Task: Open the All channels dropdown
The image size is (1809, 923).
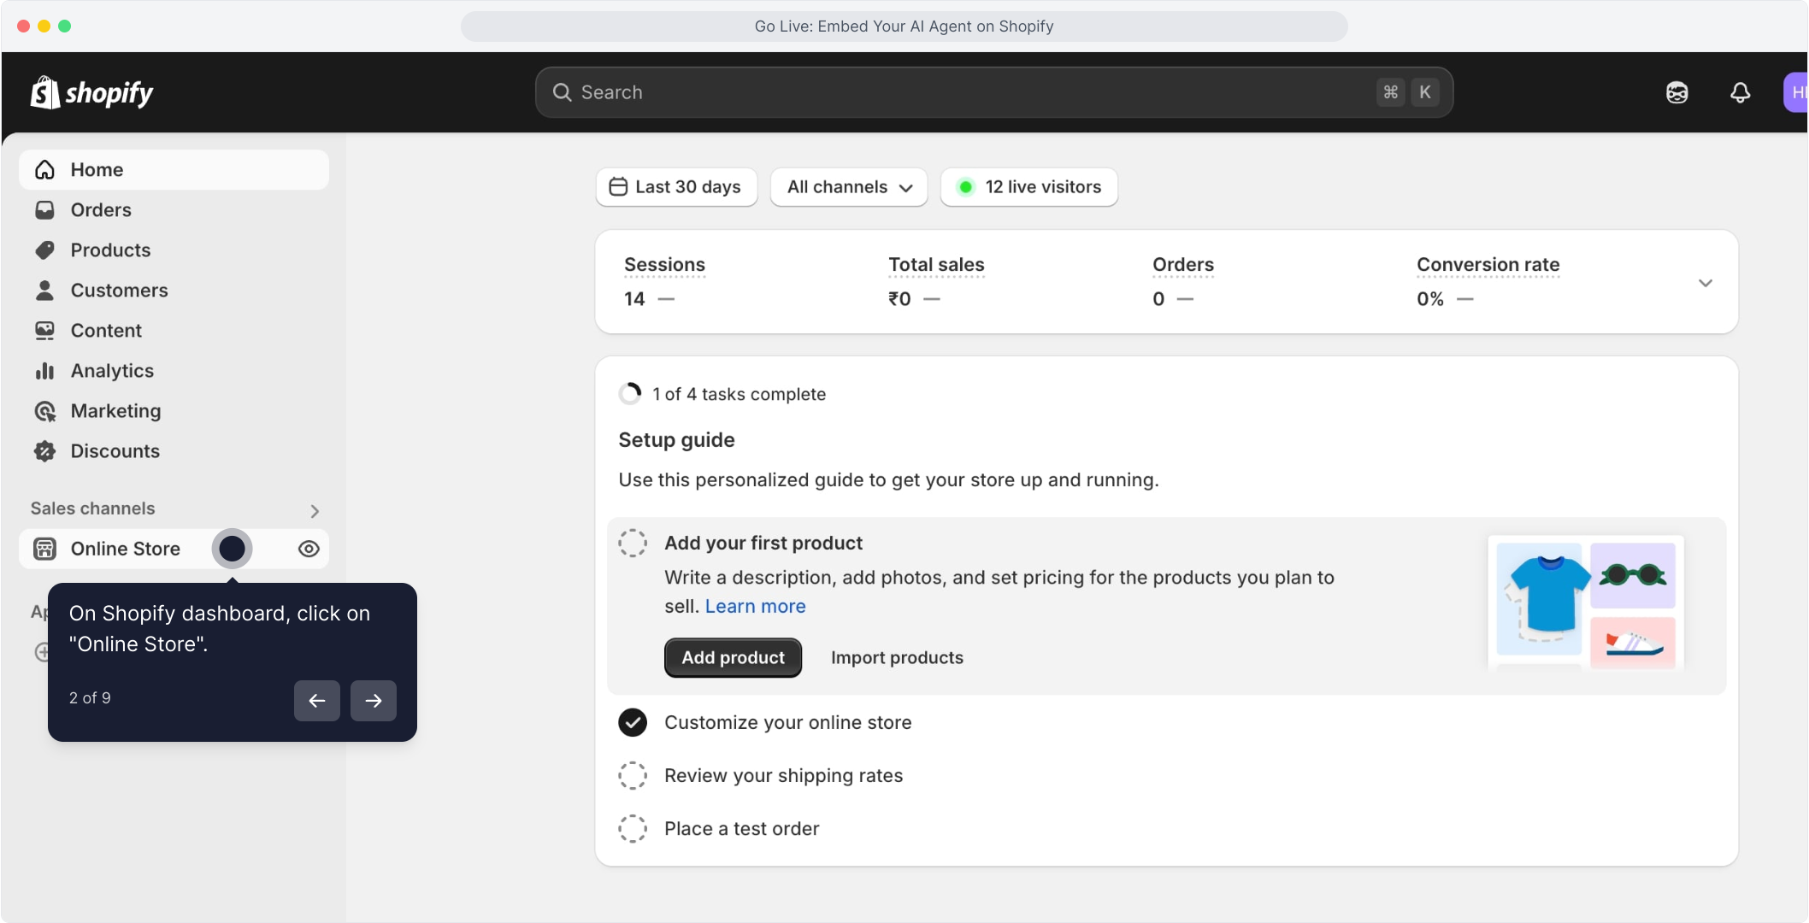Action: click(849, 187)
